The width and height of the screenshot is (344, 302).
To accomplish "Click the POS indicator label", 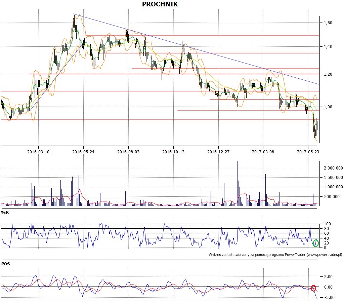I will tap(5, 264).
